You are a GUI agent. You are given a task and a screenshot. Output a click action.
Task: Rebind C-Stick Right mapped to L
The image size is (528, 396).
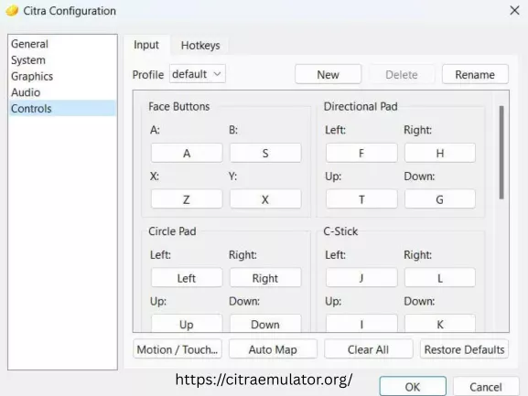(440, 278)
